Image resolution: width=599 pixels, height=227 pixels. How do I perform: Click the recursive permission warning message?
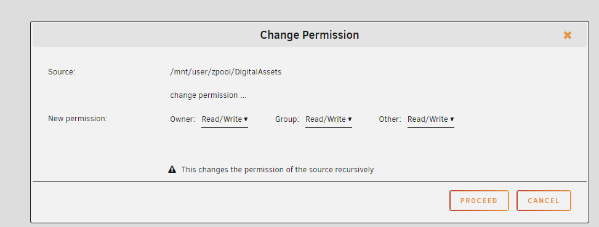click(278, 170)
